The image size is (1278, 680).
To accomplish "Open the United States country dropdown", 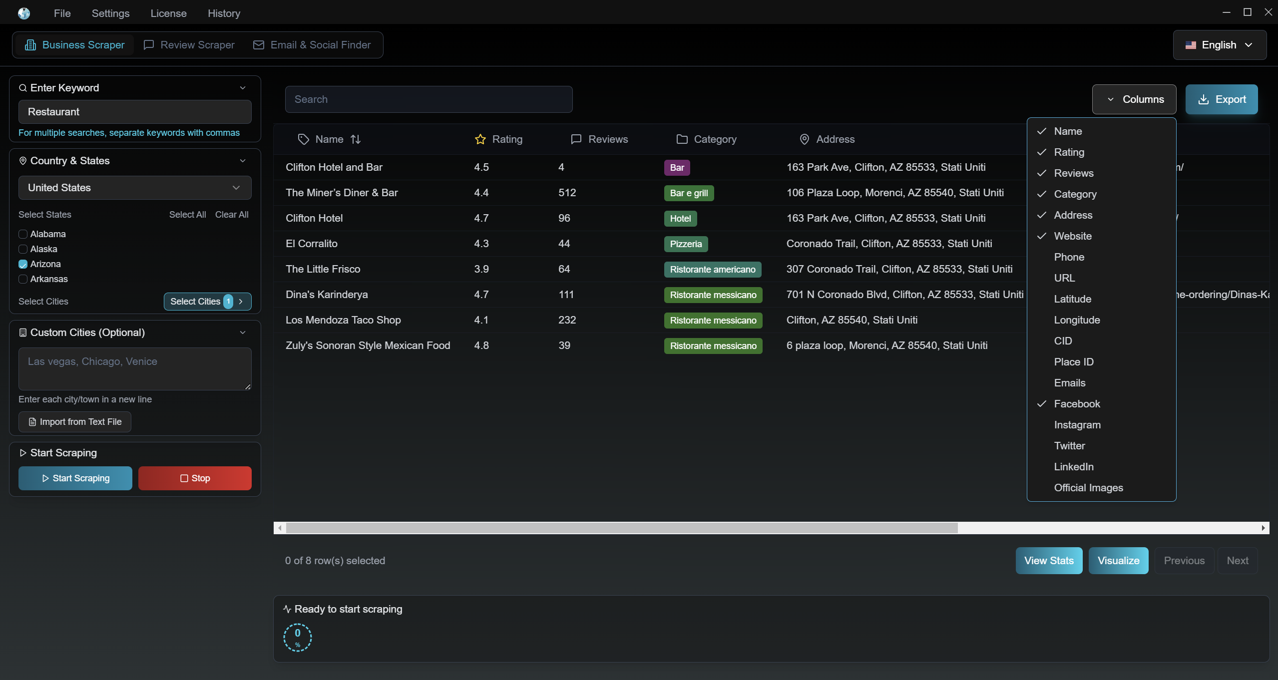I will (x=135, y=188).
